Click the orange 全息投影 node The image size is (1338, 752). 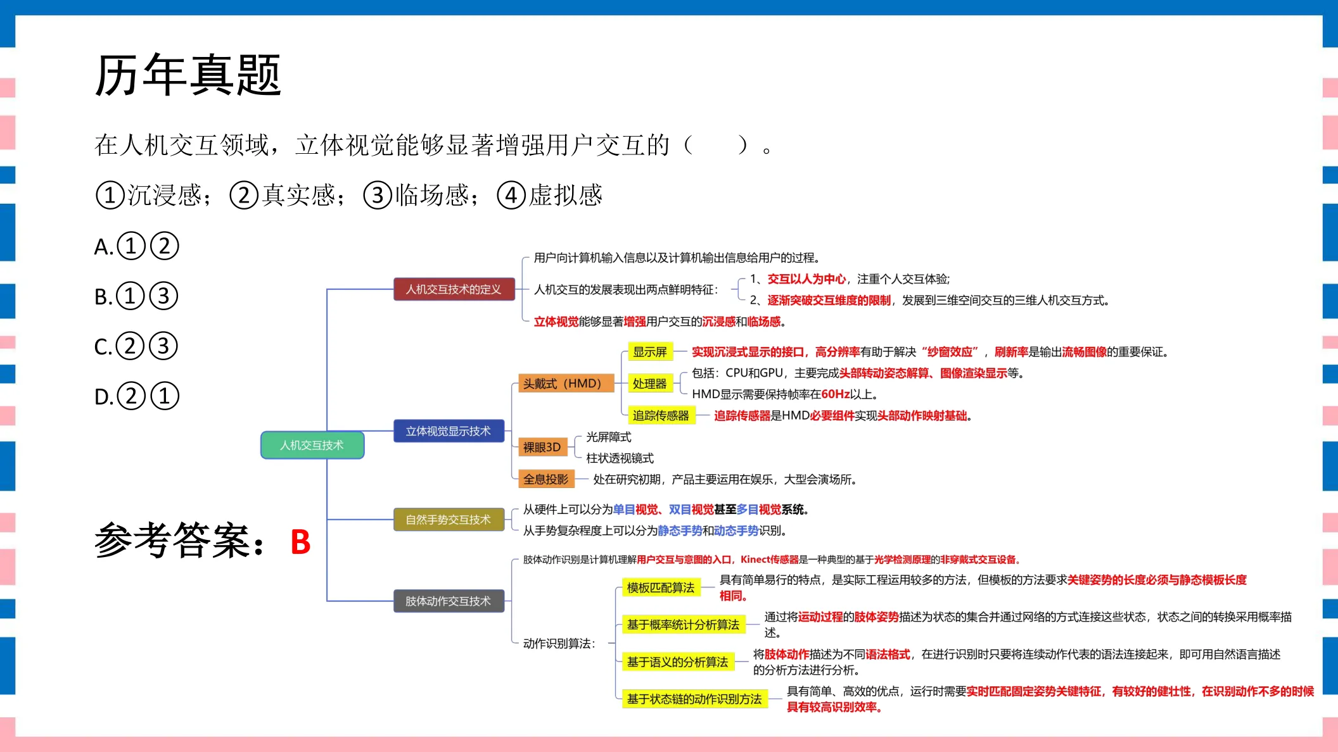546,479
